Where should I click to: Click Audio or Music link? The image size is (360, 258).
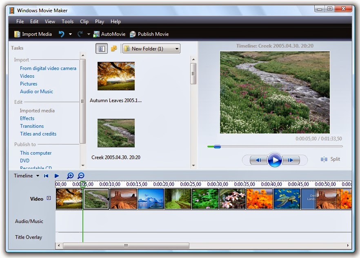(36, 92)
